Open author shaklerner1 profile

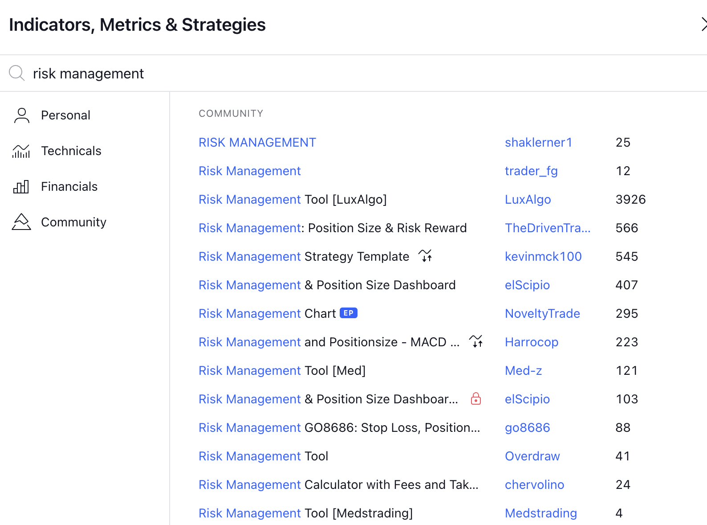538,142
